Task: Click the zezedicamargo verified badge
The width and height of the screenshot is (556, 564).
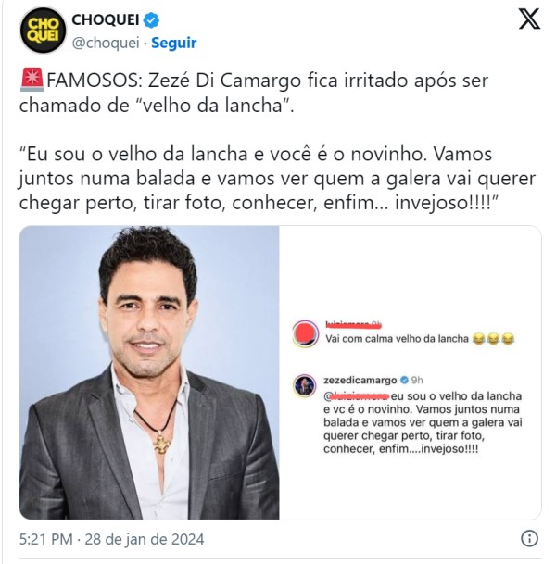Action: click(x=404, y=381)
